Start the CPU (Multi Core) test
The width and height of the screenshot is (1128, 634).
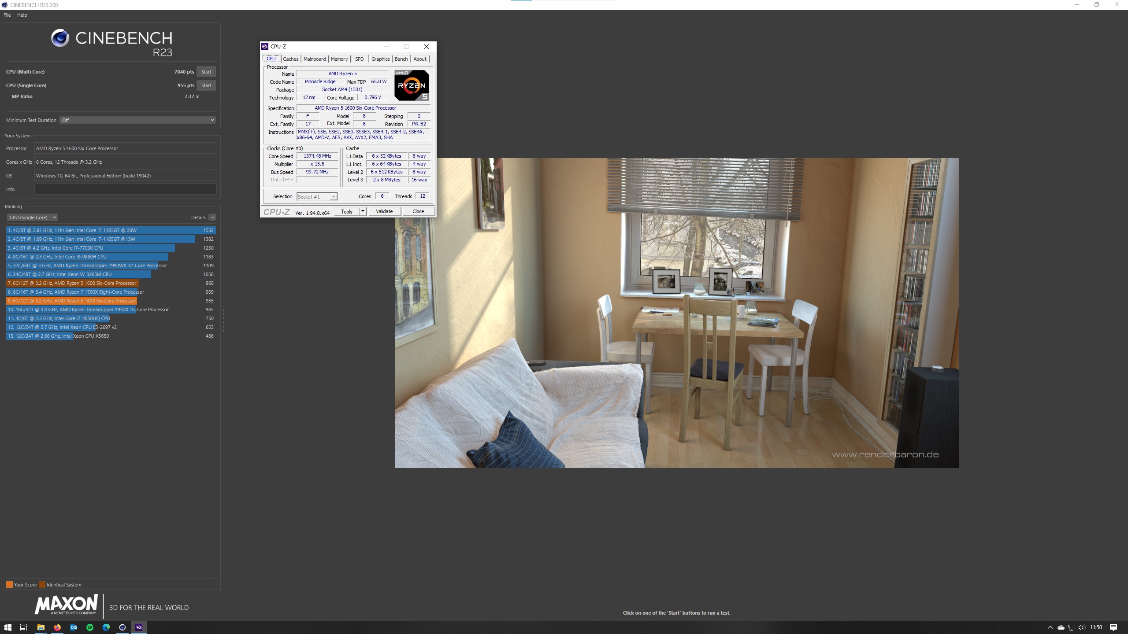pos(206,72)
